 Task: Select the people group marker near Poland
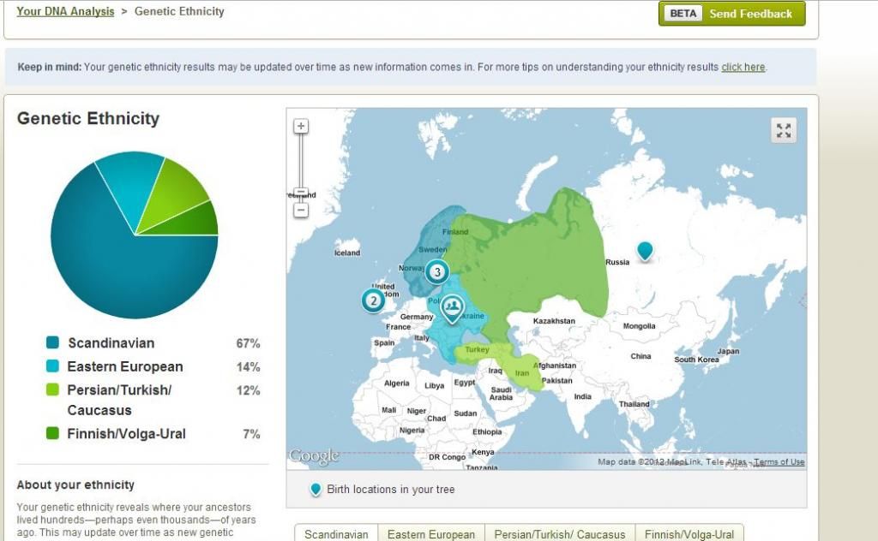[x=452, y=306]
